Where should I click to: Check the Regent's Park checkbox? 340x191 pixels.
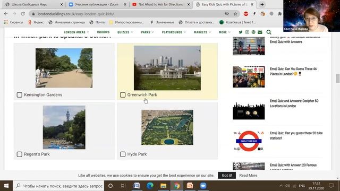[x=20, y=154]
